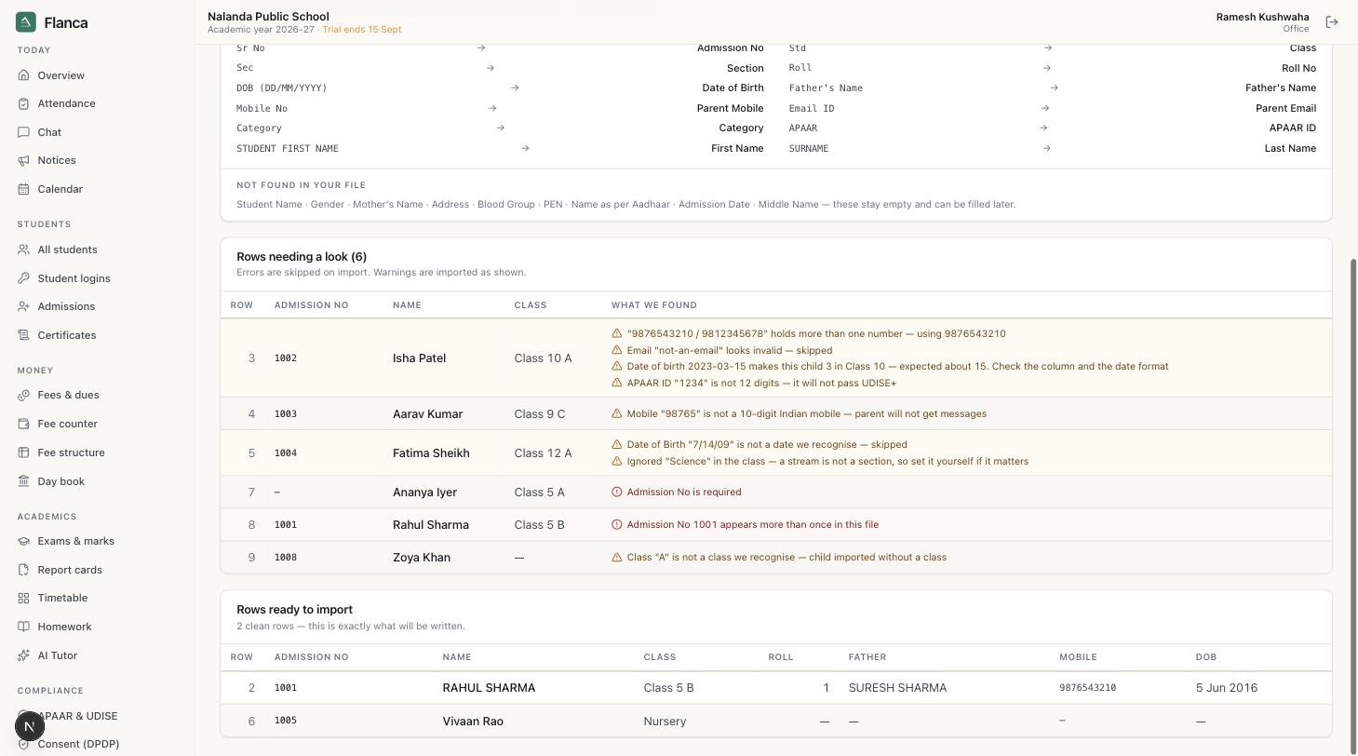The image size is (1358, 756).
Task: Open Overview via its sidebar icon
Action: (x=24, y=75)
